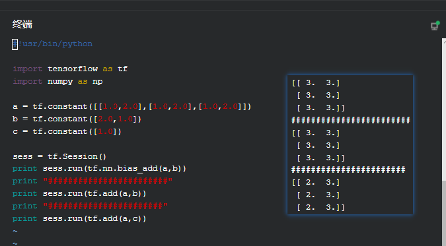This screenshot has width=446, height=246.
Task: Click the first tilde line below the code
Action: [15, 231]
